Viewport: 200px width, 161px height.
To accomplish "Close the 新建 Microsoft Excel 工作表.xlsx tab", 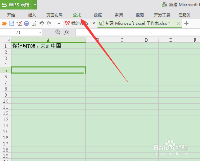I will pos(178,23).
